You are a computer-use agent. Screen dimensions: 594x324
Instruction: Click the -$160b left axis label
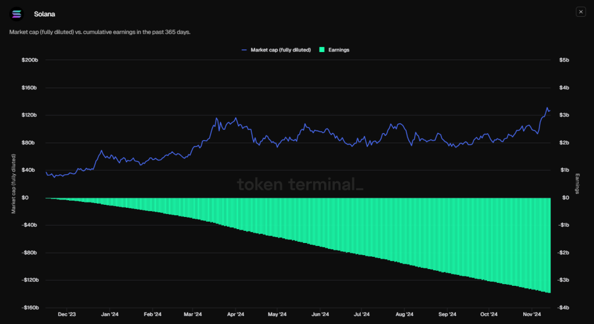tap(28, 307)
